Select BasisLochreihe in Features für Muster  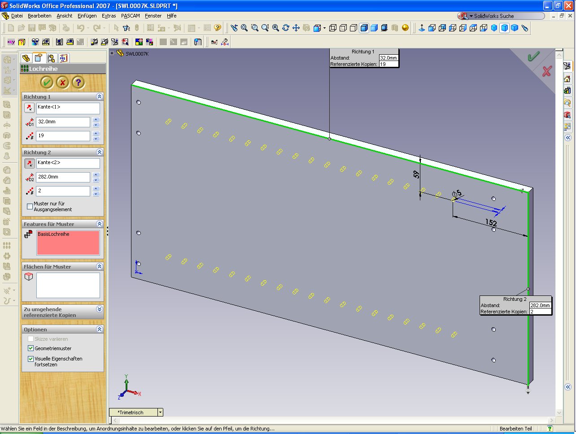53,234
